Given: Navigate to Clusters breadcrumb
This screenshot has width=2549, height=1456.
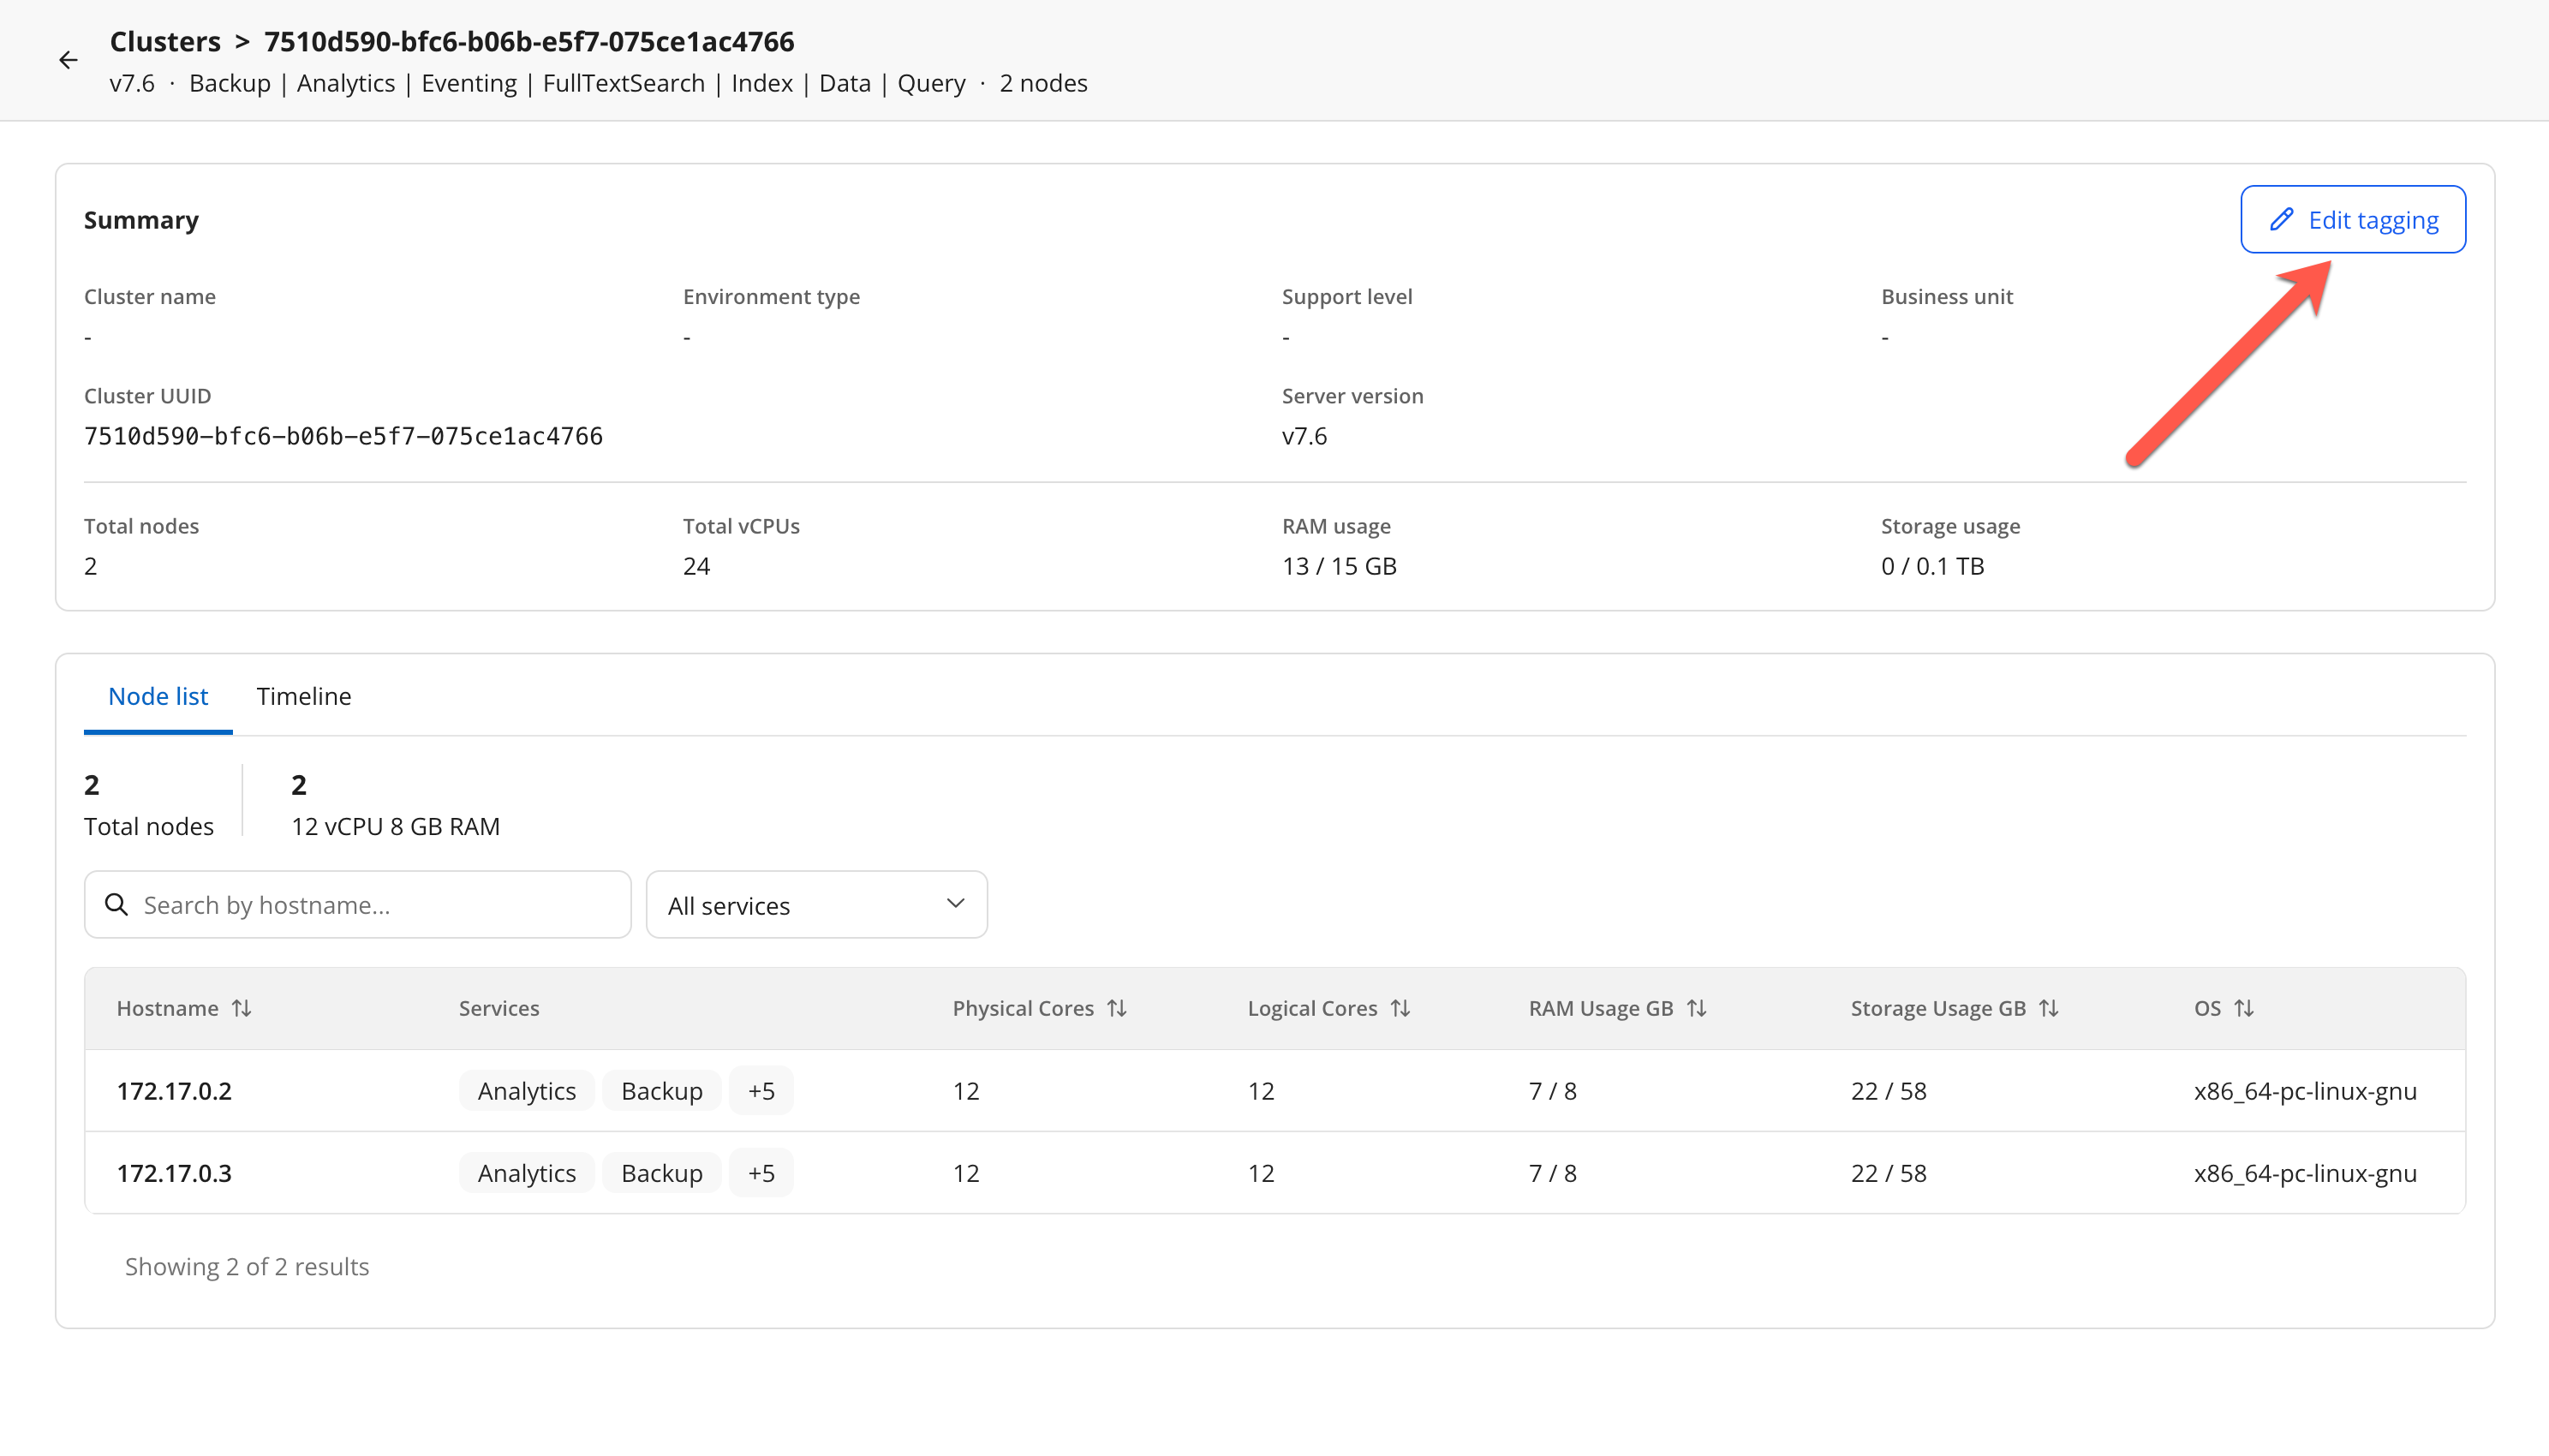Looking at the screenshot, I should tap(165, 41).
